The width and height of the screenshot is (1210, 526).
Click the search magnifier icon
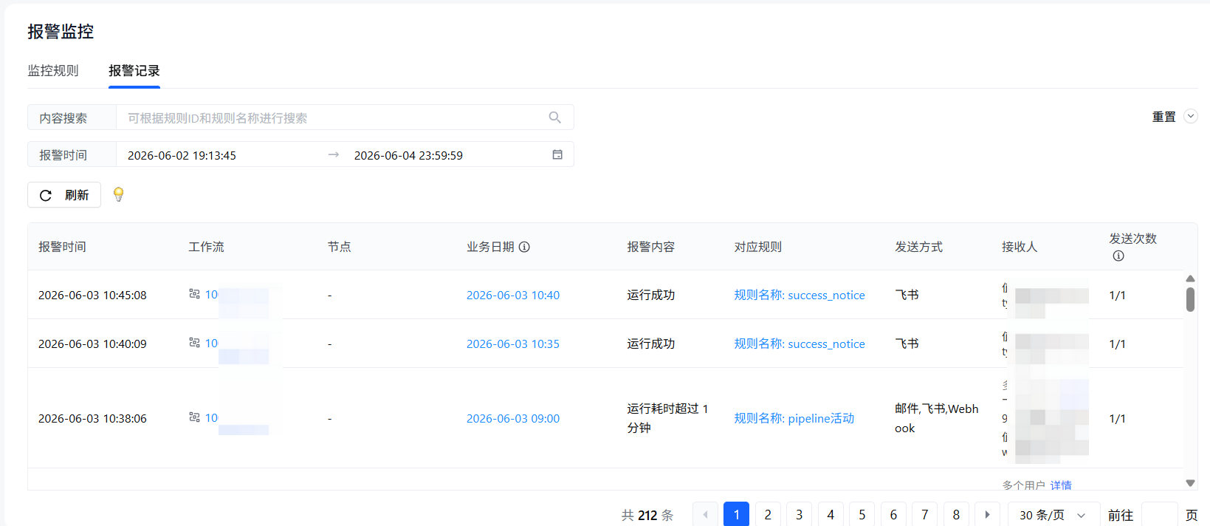[555, 117]
